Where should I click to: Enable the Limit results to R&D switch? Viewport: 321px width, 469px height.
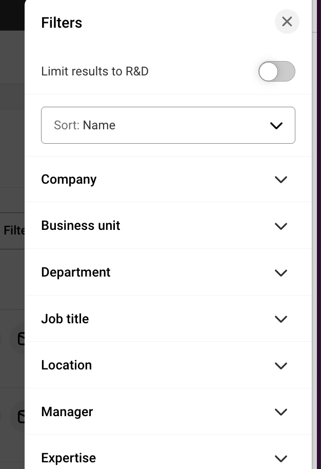pyautogui.click(x=276, y=71)
